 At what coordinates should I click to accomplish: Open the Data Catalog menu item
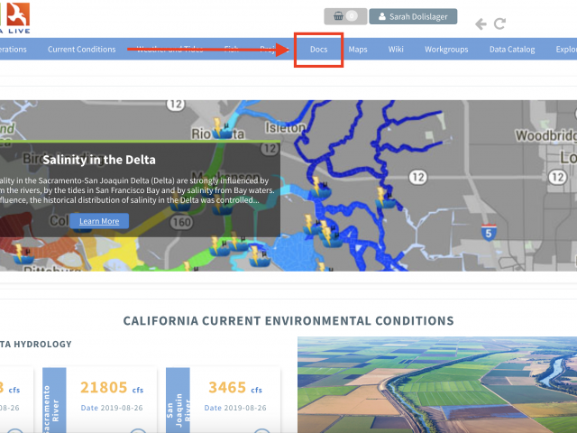click(x=512, y=50)
